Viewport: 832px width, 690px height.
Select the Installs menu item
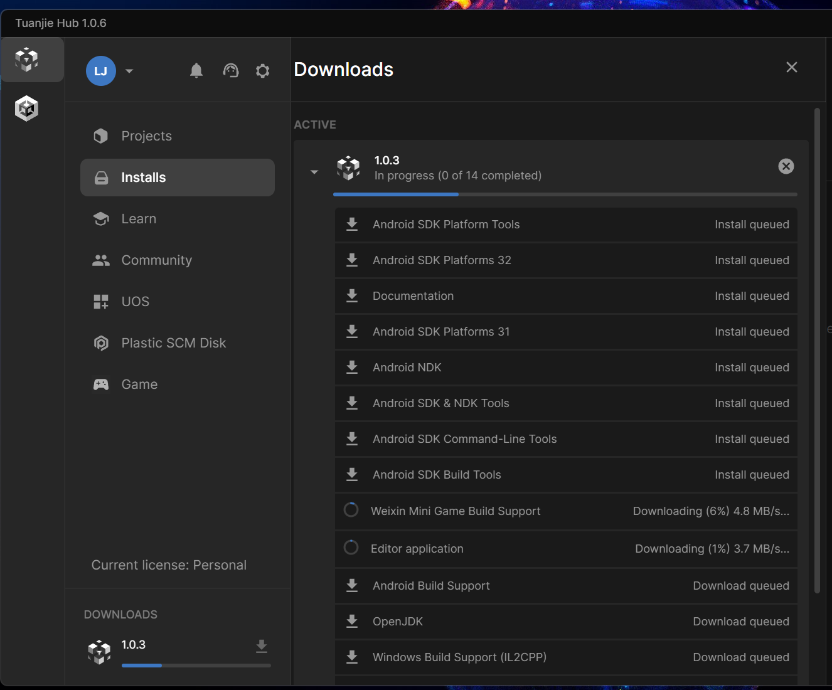point(178,178)
